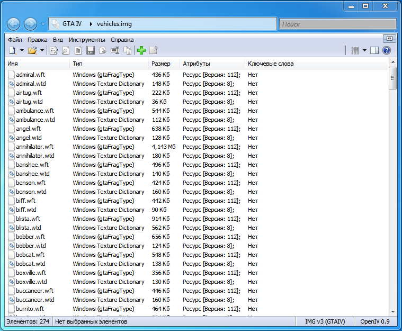402x331 pixels.
Task: Select annihilator.wtd file name
Action: click(x=35, y=156)
